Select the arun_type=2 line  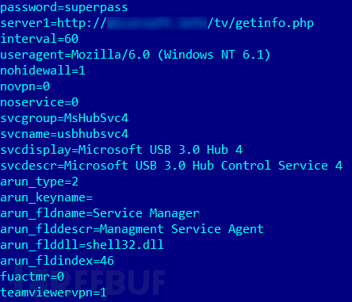pos(40,182)
